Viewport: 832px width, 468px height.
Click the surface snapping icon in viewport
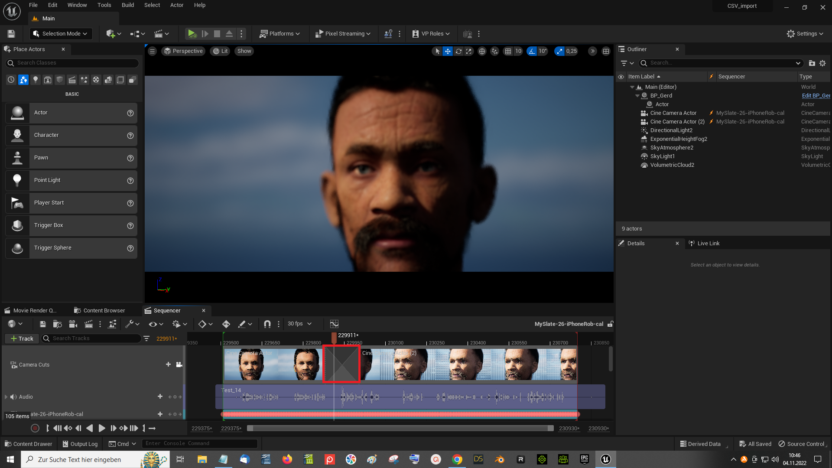(494, 51)
